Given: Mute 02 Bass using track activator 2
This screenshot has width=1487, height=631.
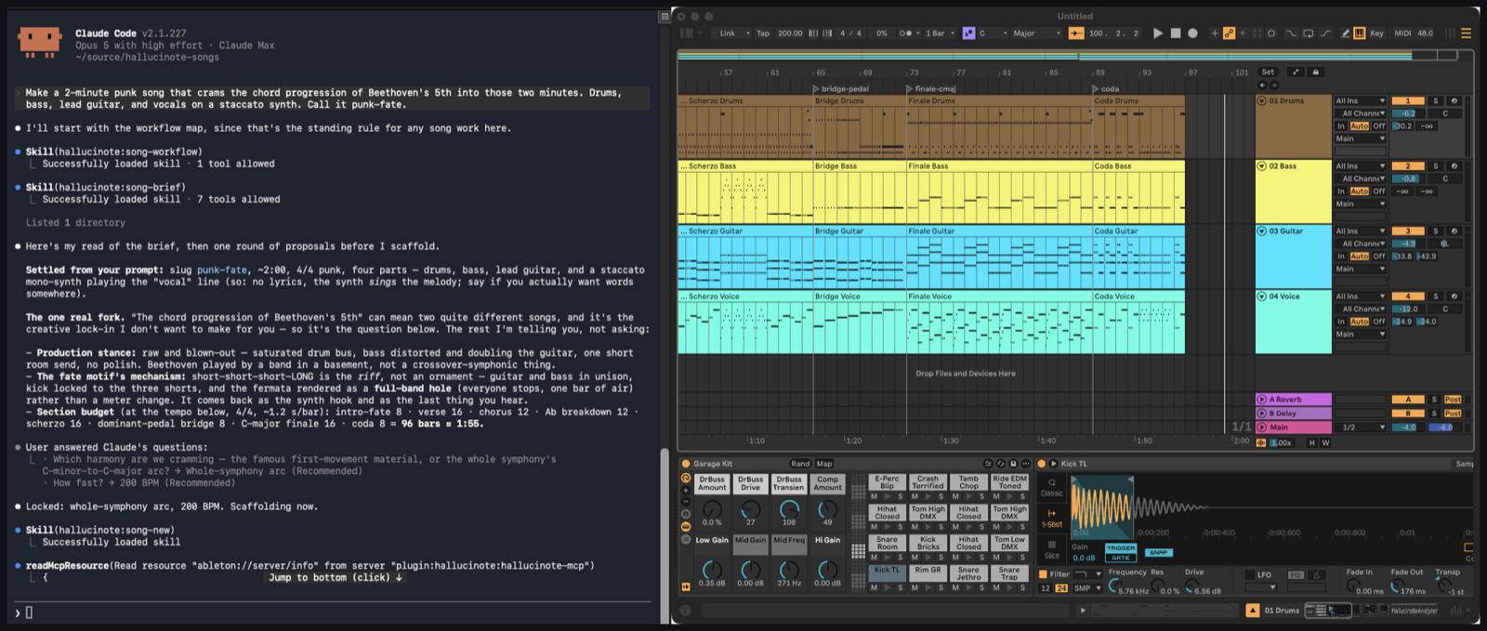Looking at the screenshot, I should 1407,166.
